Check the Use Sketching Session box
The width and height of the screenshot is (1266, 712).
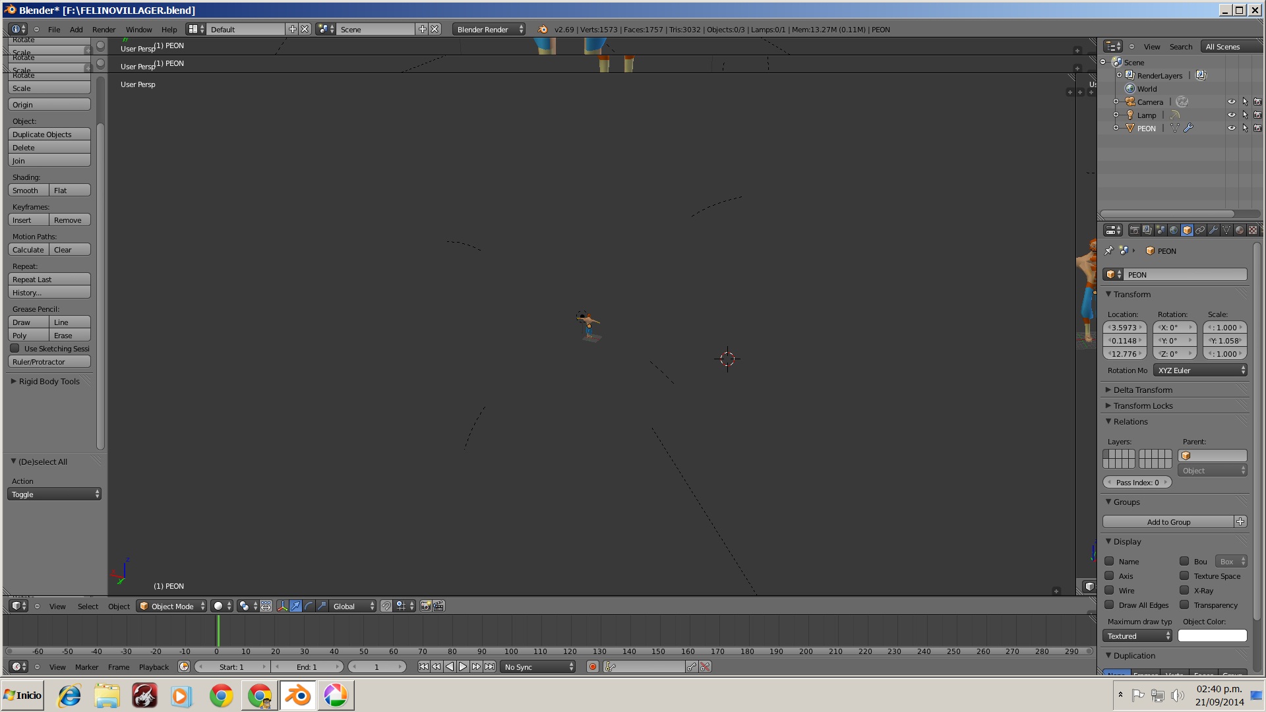click(x=15, y=348)
